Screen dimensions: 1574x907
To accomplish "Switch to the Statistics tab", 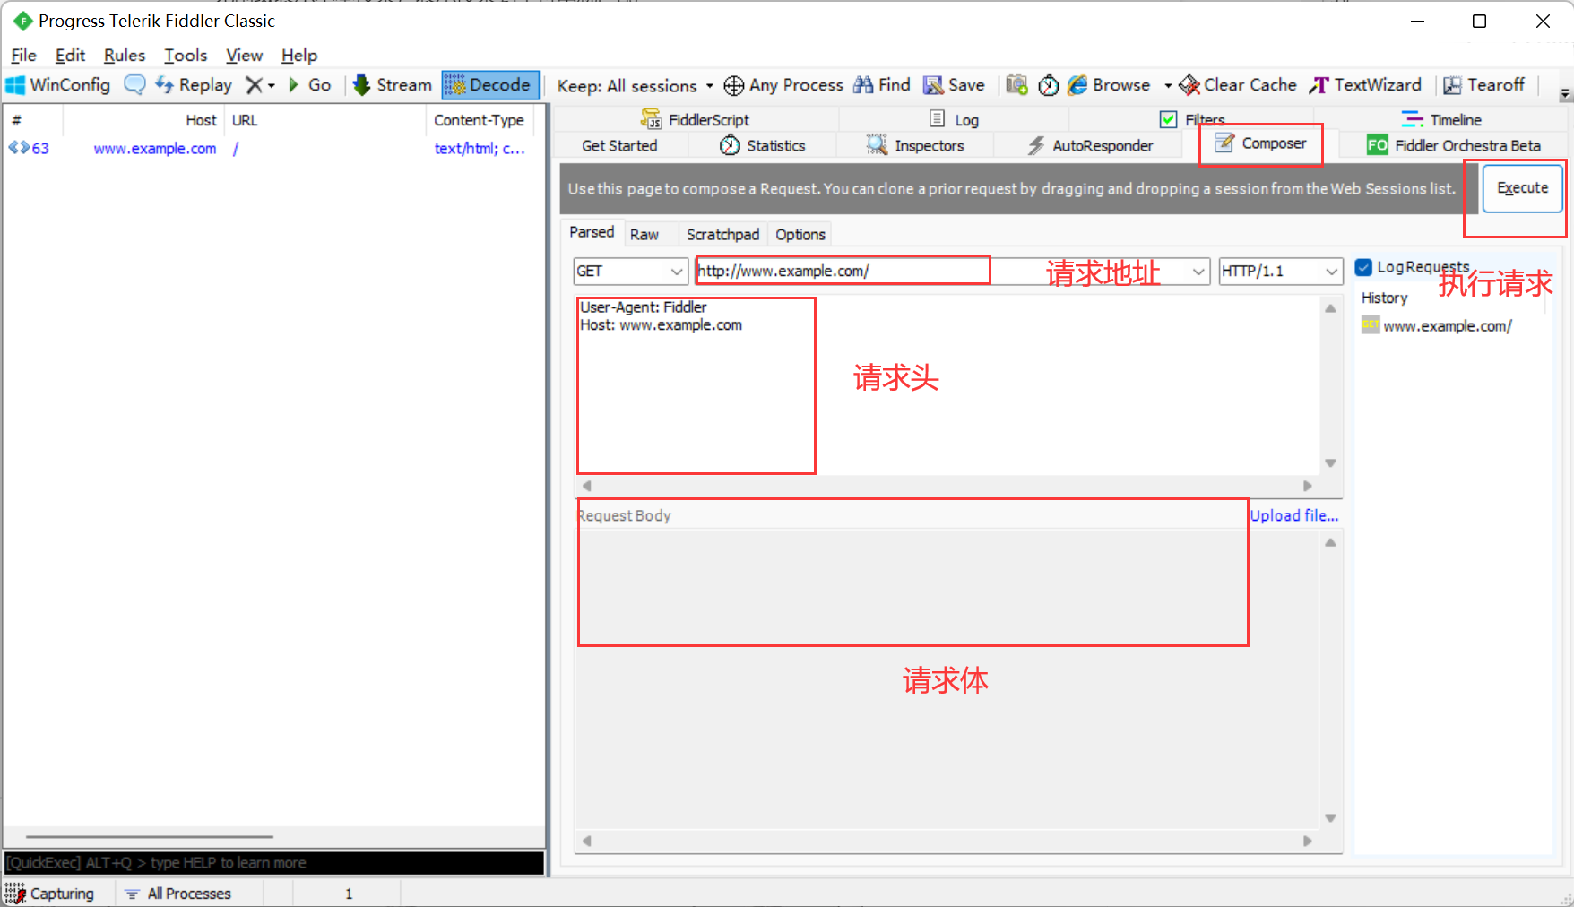I will coord(762,145).
